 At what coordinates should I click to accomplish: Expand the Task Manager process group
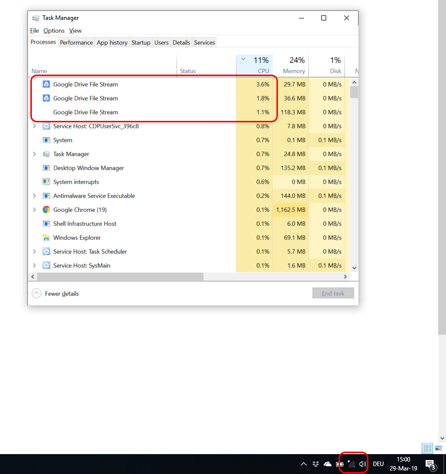coord(34,154)
